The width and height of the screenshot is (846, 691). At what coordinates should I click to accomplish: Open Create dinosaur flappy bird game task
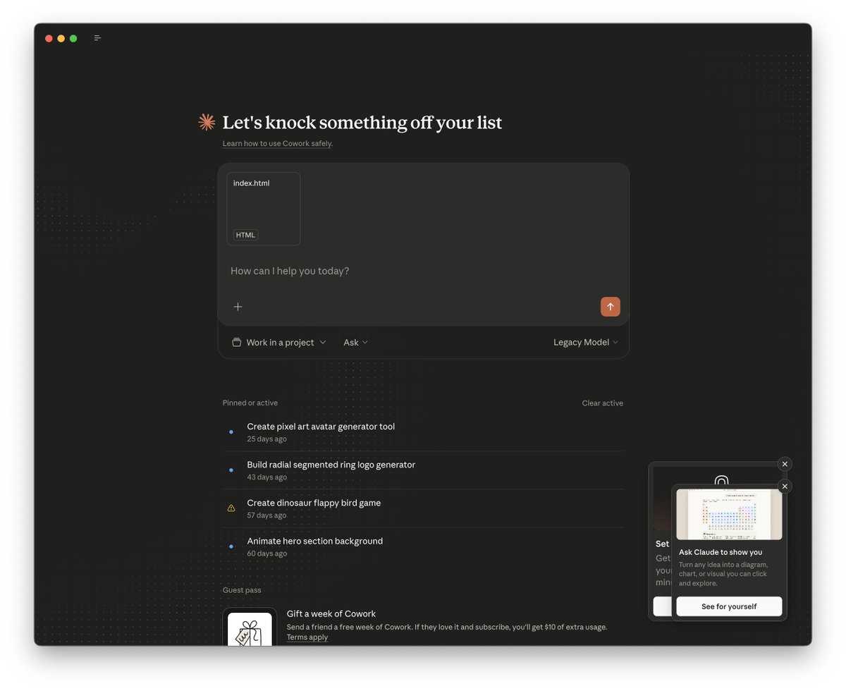(423, 508)
